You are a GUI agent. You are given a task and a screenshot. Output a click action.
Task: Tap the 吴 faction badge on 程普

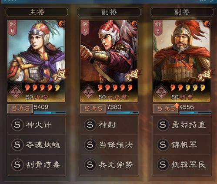tap(161, 92)
